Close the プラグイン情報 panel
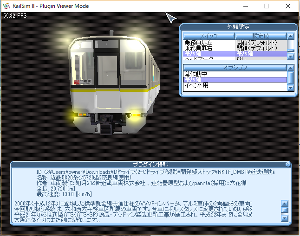The image size is (300, 236). pos(288,164)
